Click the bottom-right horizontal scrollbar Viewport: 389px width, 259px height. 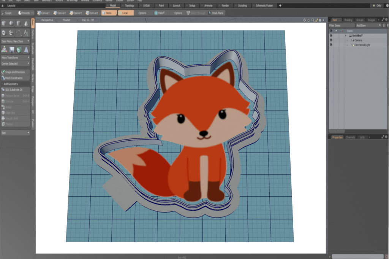(357, 256)
